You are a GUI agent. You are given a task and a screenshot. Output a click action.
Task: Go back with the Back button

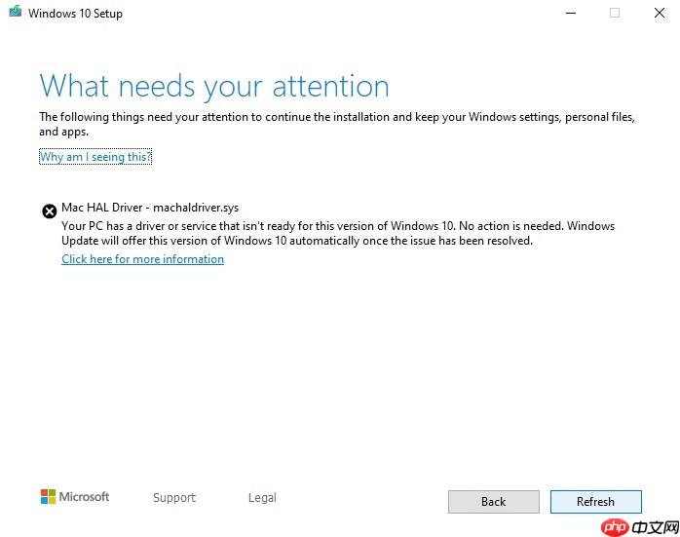(494, 502)
